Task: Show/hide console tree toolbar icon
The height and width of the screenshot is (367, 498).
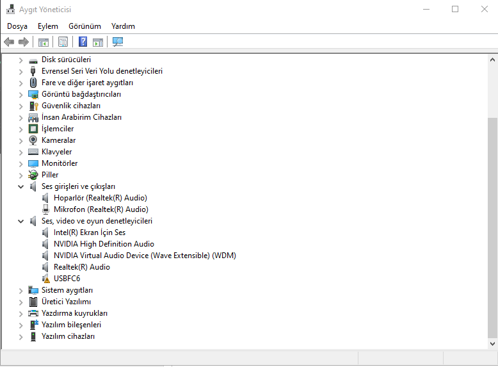Action: coord(44,42)
